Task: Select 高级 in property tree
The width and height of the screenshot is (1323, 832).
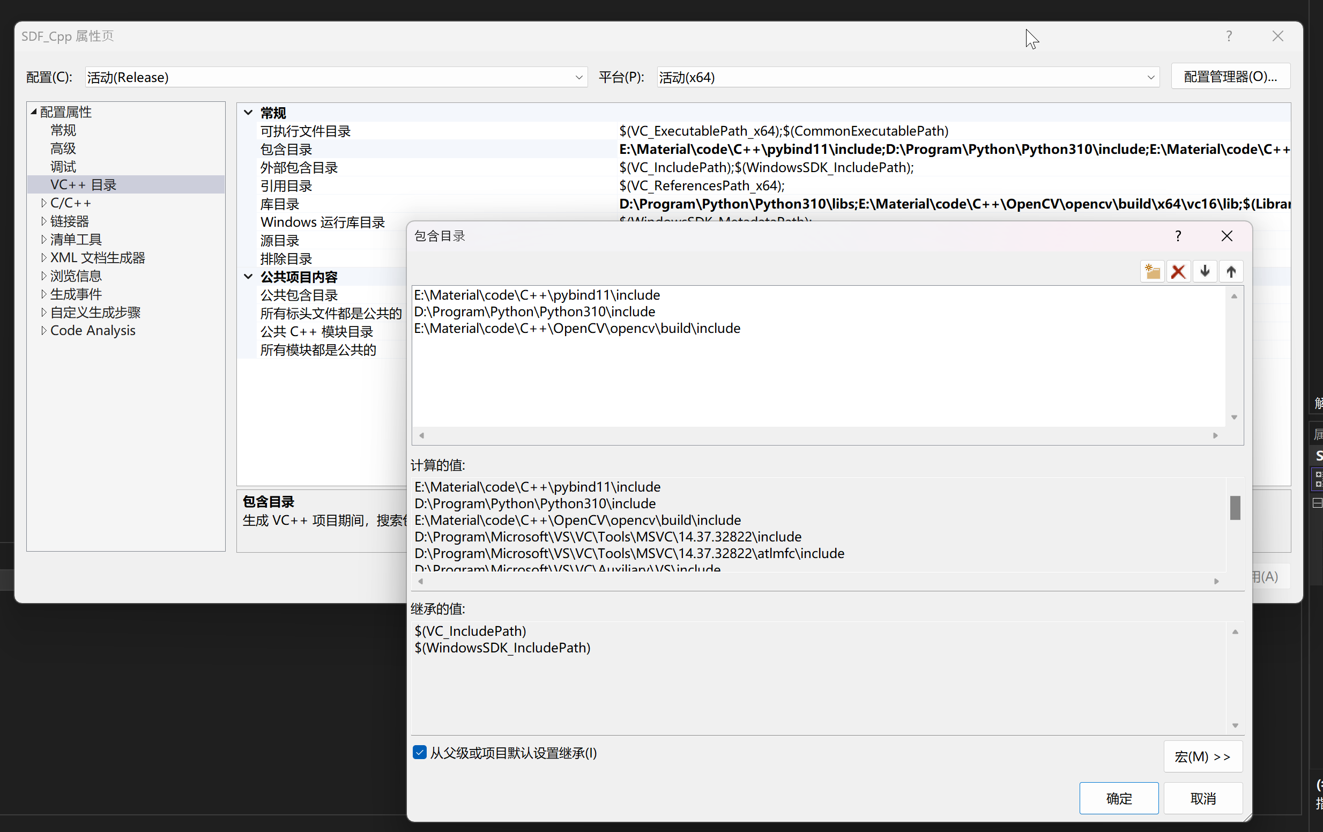Action: click(x=63, y=148)
